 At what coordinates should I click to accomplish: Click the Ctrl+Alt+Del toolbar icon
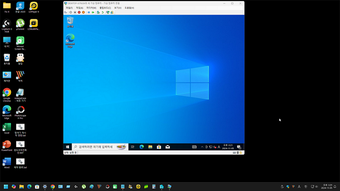point(66,13)
